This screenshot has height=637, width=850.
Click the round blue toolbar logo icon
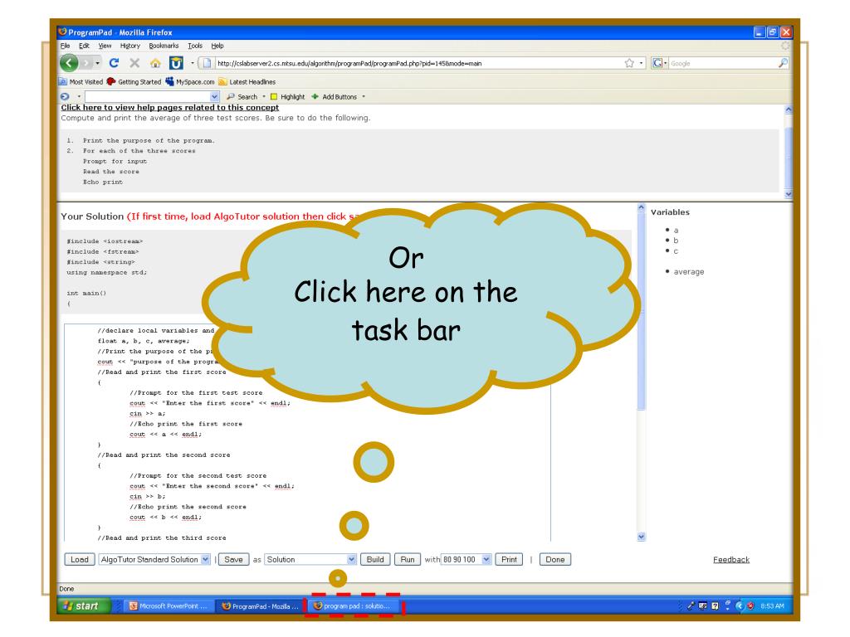coord(65,96)
